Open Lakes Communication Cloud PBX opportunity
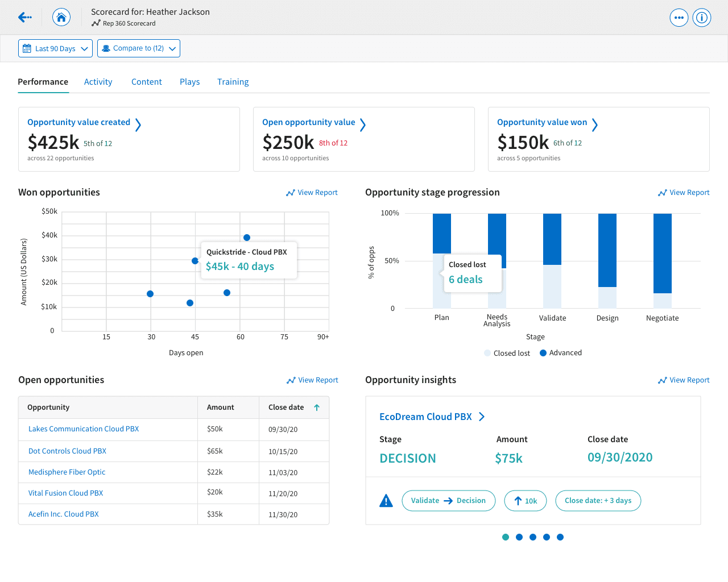This screenshot has height=582, width=728. point(84,429)
